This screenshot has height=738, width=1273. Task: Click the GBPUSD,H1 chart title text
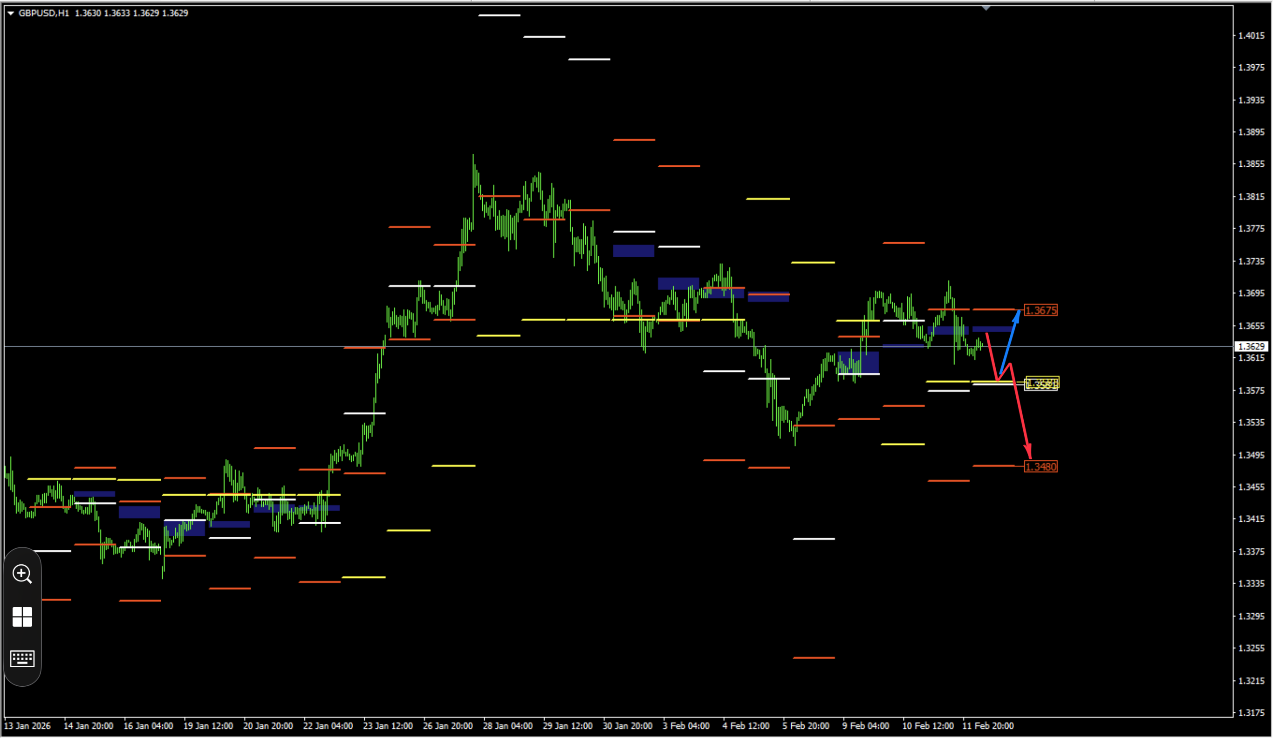coord(43,13)
